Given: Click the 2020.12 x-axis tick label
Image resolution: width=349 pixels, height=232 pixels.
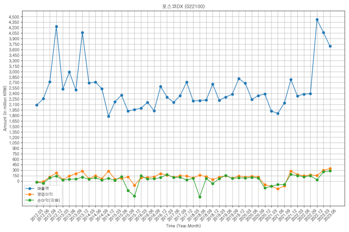Looking at the screenshot, I should point(264,215).
